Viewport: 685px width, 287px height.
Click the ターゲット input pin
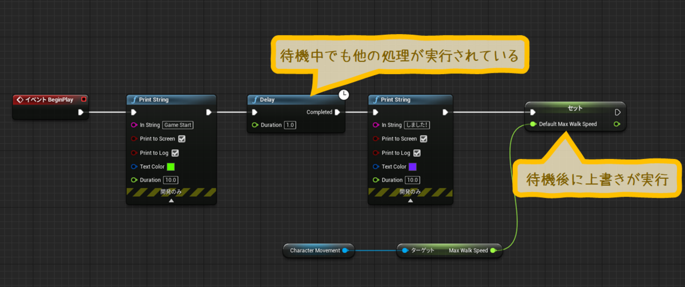[405, 250]
